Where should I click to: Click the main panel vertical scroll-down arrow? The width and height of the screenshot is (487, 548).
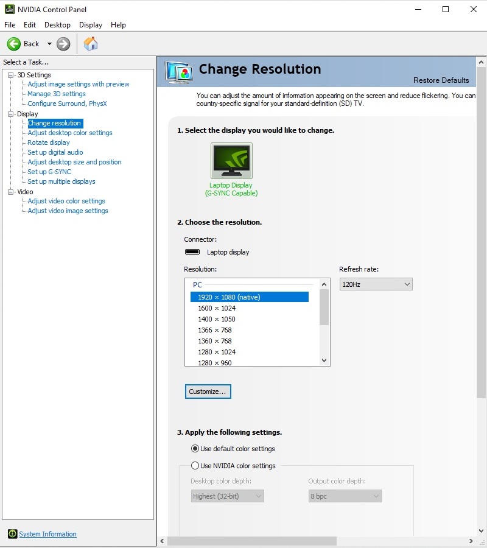[x=481, y=531]
